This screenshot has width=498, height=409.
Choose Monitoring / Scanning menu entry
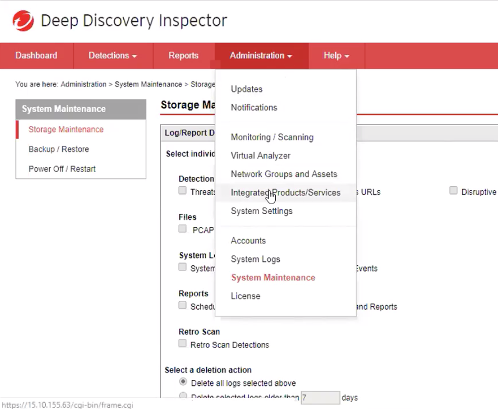(x=272, y=137)
